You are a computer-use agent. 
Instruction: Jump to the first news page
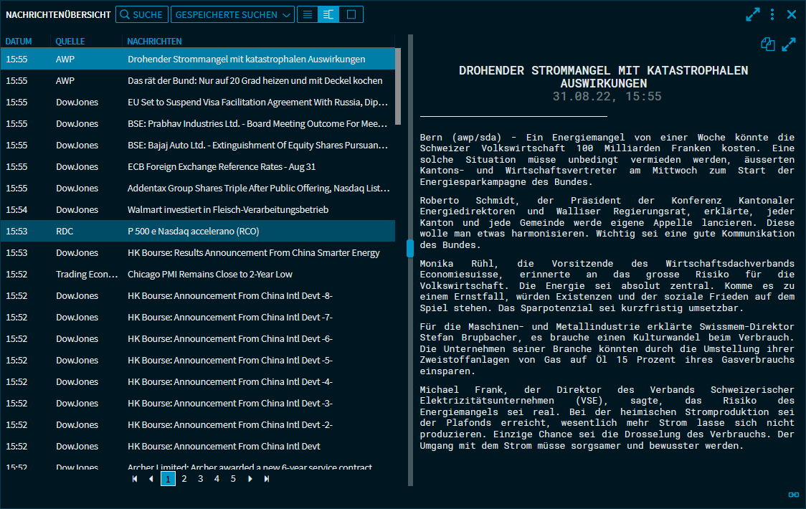135,479
